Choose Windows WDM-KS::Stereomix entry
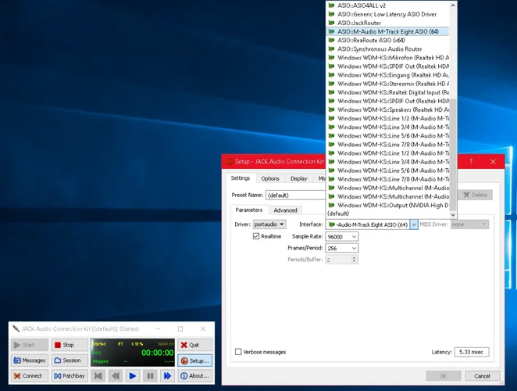 (x=387, y=84)
